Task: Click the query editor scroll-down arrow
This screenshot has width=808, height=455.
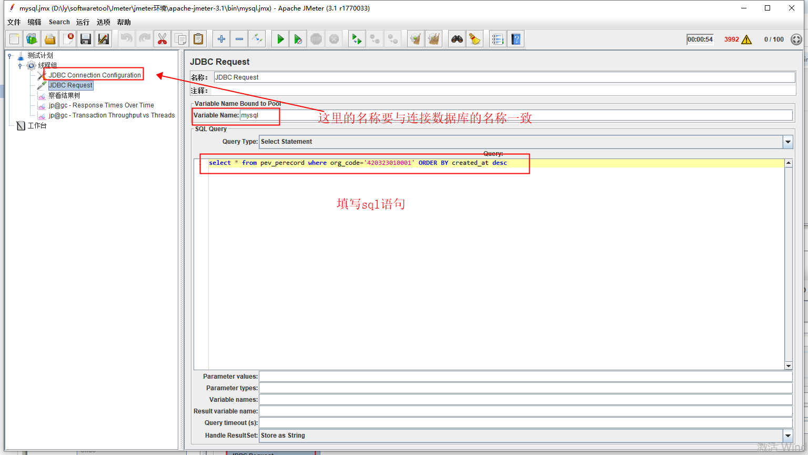Action: [x=789, y=366]
